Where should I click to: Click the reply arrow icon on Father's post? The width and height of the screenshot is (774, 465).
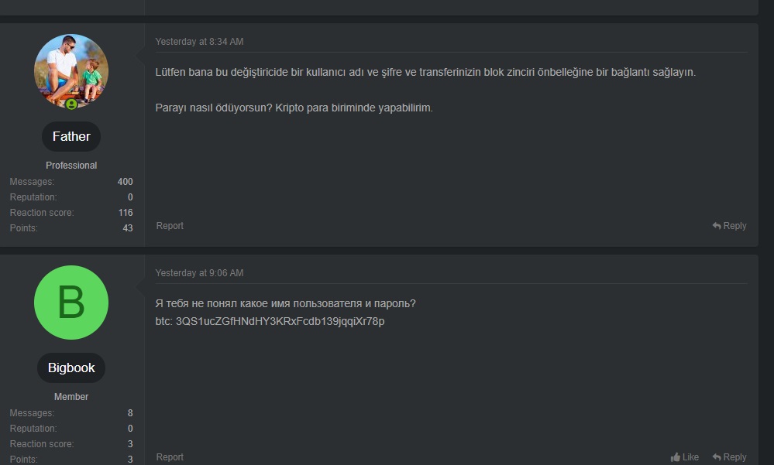point(717,226)
